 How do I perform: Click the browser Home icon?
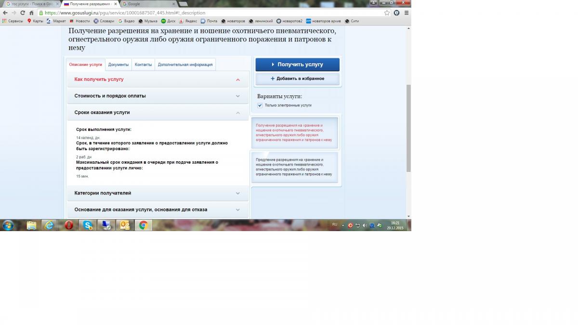[31, 13]
